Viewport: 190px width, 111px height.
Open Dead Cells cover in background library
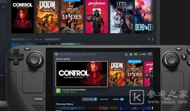coord(144,17)
